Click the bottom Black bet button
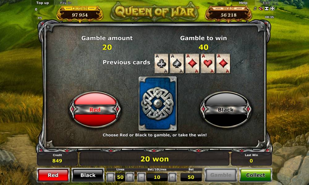This screenshot has width=309, height=185. tap(88, 175)
